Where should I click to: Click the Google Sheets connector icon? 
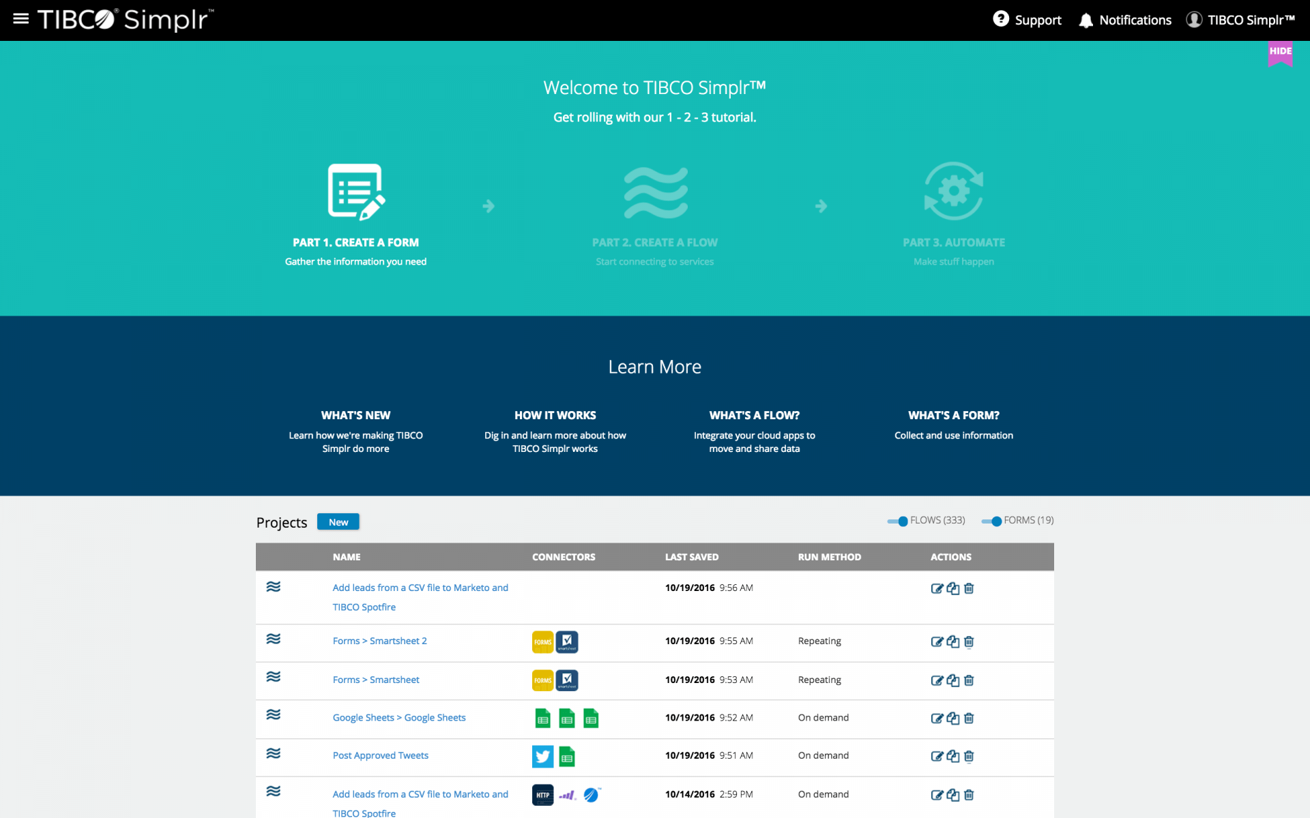coord(542,718)
